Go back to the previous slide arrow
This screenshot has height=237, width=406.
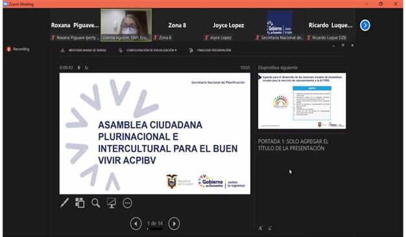coord(136,223)
